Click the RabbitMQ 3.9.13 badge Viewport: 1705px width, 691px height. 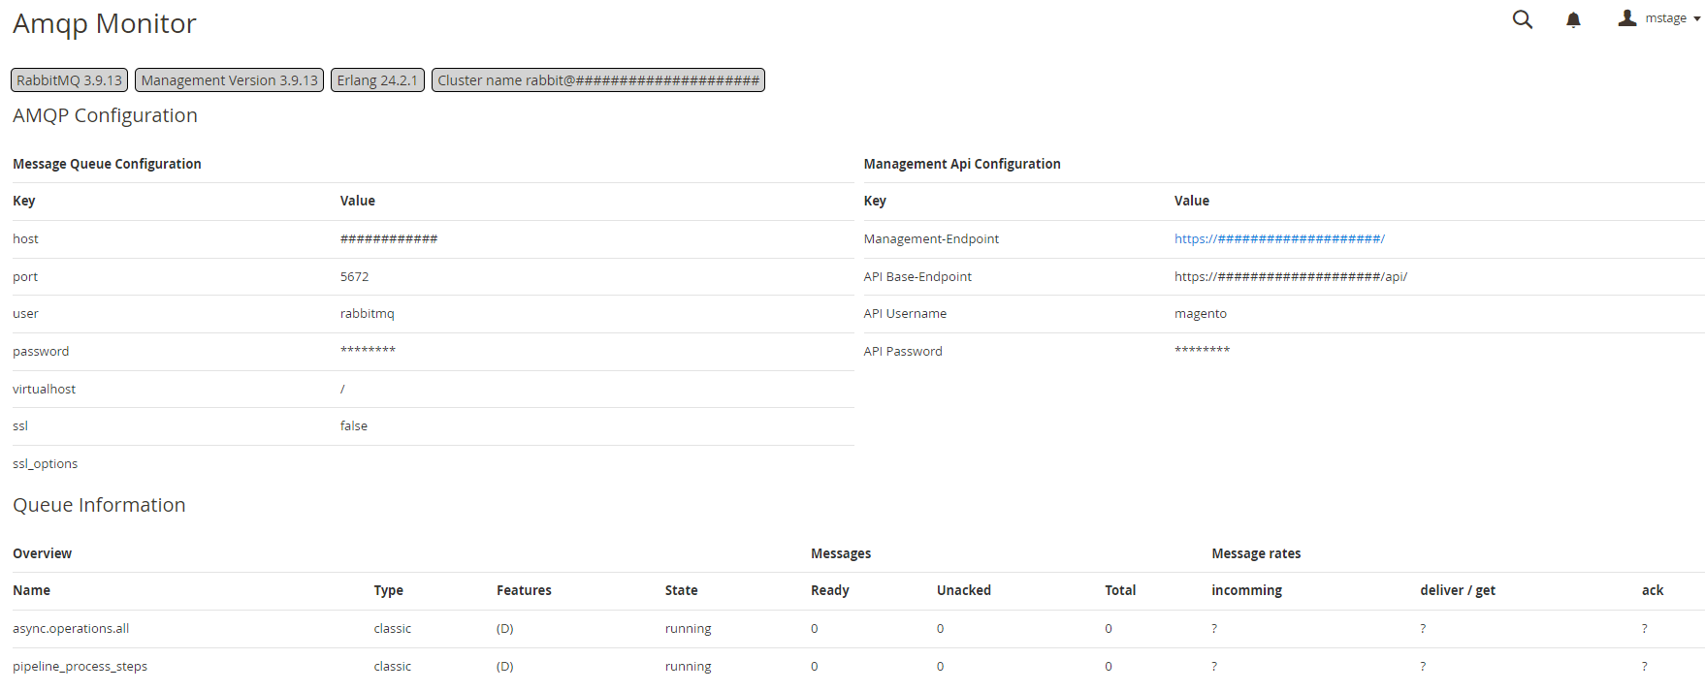tap(69, 80)
